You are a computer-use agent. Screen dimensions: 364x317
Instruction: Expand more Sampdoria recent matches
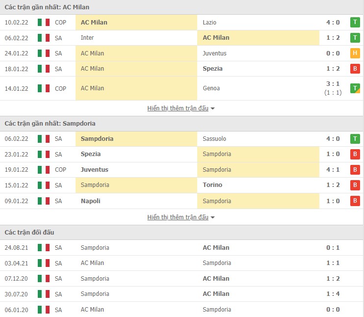tap(181, 217)
